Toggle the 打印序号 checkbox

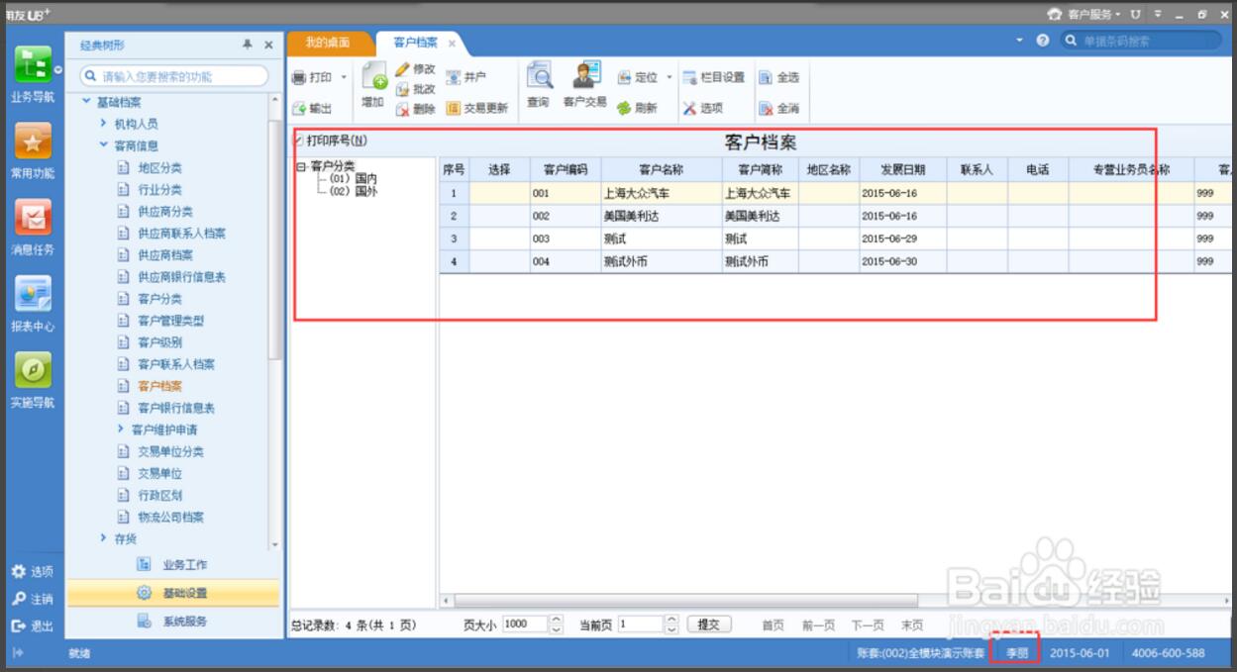(299, 142)
